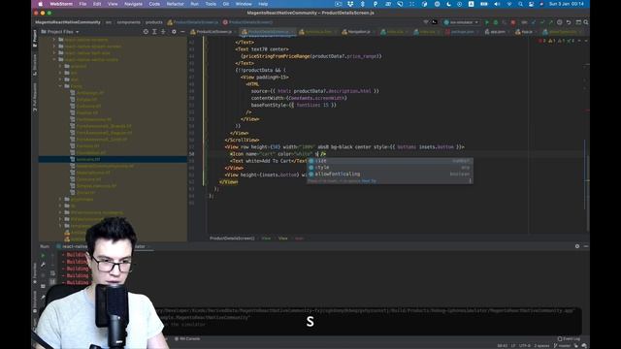Viewport: 621px width, 349px height.
Task: Click the Expand All icon in Project panel
Action: (x=154, y=32)
